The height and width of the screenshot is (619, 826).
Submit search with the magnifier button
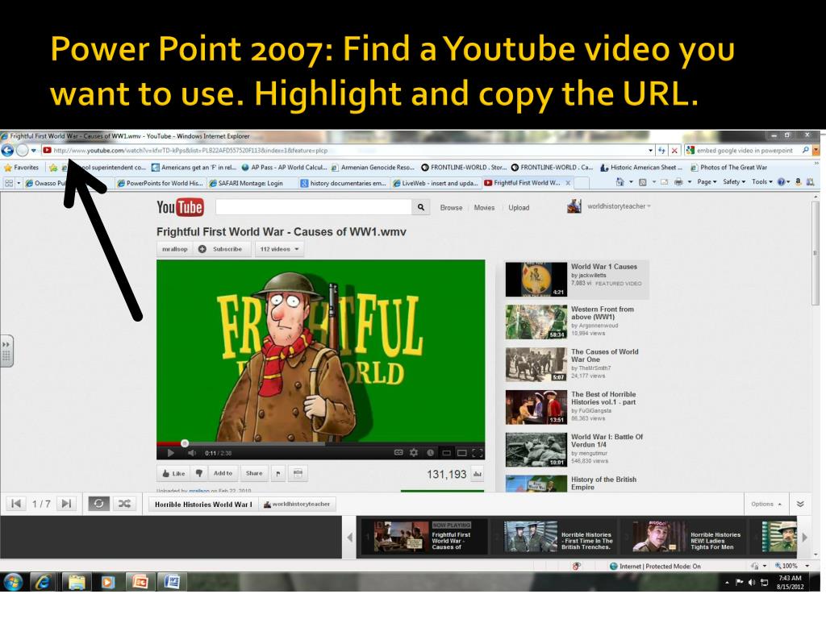[x=421, y=207]
